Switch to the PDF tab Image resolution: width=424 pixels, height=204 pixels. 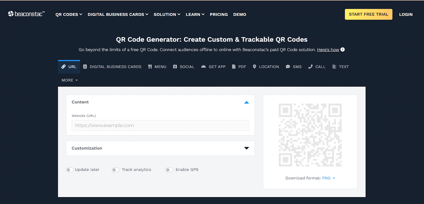tap(239, 67)
